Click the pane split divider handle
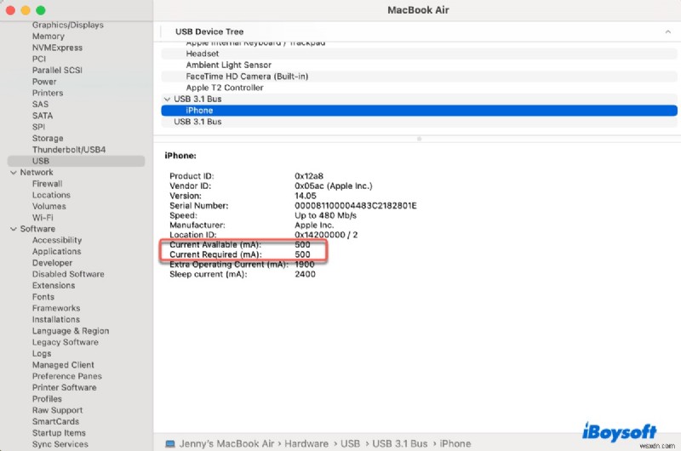681x451 pixels. coord(419,139)
